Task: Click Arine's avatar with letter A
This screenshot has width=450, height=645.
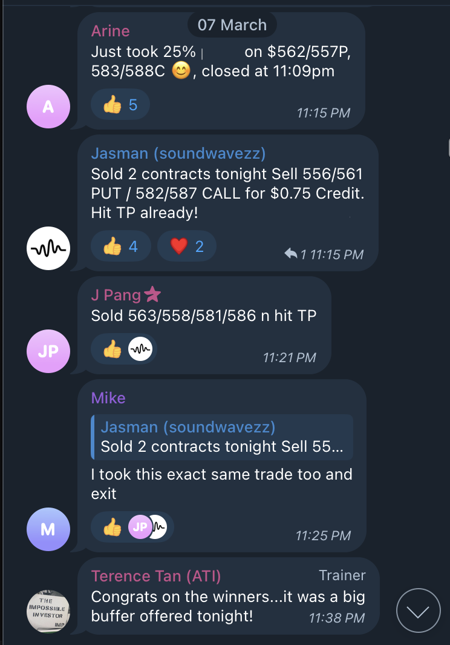Action: 48,107
